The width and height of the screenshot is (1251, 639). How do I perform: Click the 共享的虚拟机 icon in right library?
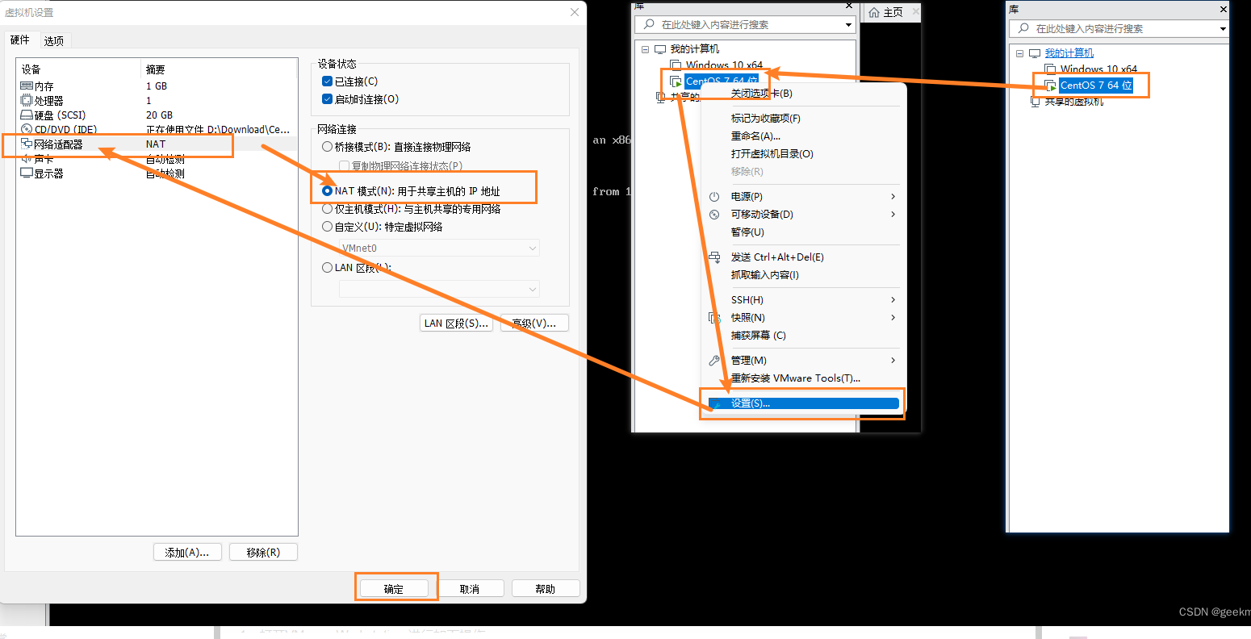pyautogui.click(x=1036, y=102)
